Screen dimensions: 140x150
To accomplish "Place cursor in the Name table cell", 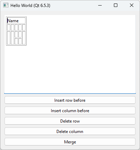I will pos(16,20).
